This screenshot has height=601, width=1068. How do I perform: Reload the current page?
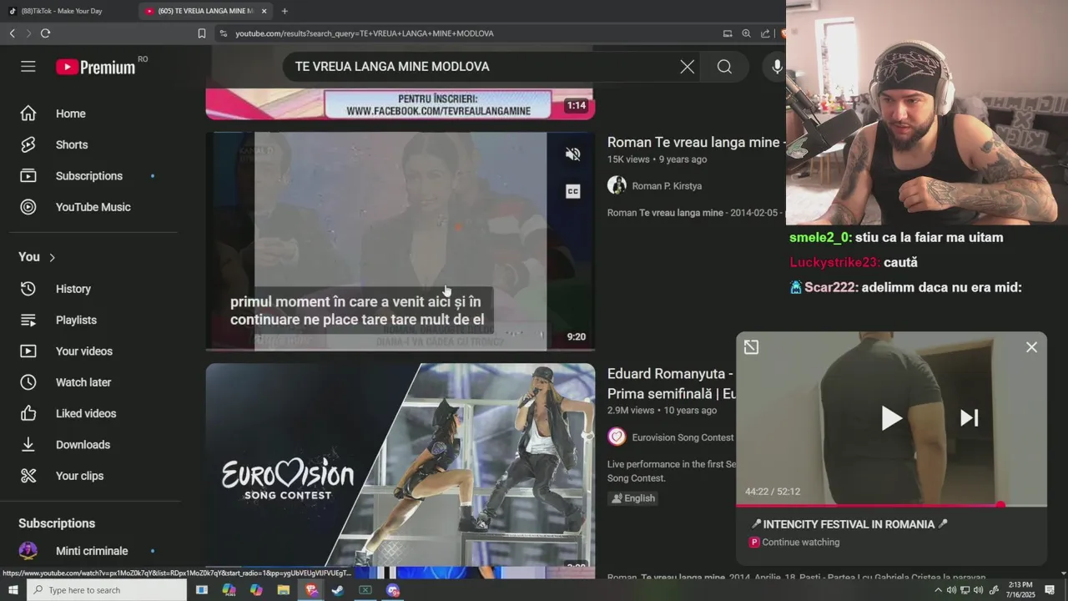[45, 33]
